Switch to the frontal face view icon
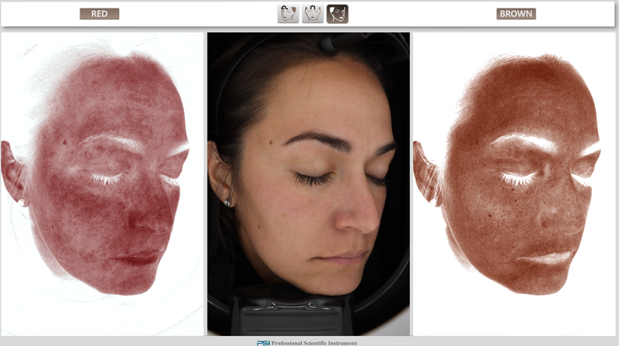The width and height of the screenshot is (619, 346). pos(313,14)
